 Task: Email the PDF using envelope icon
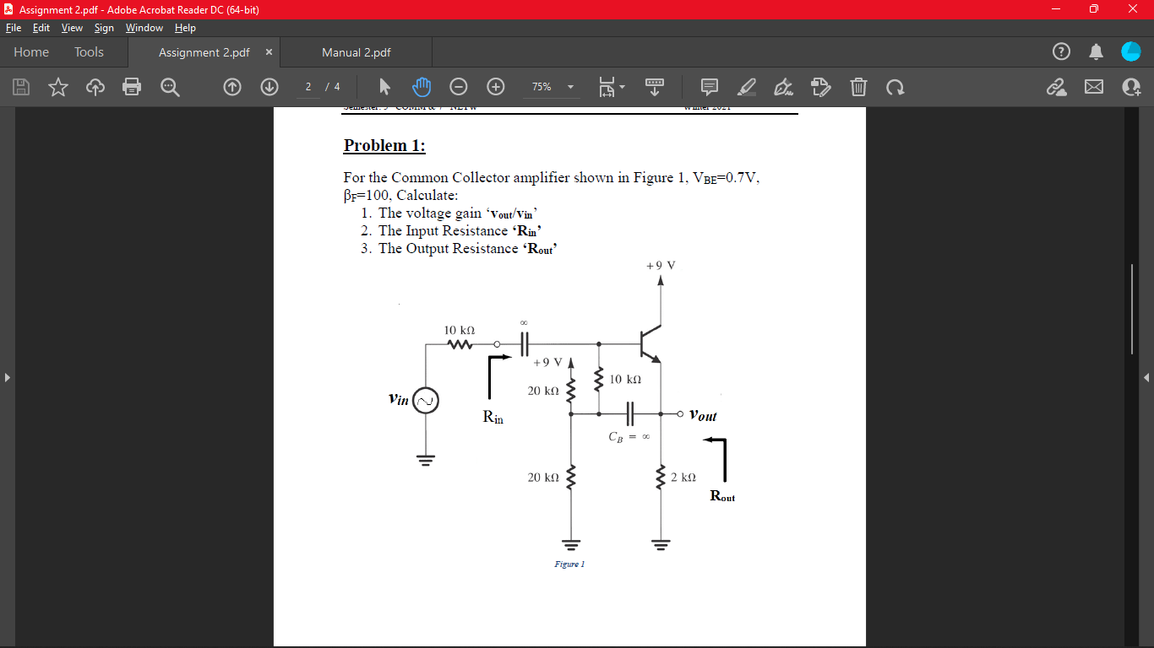1094,87
